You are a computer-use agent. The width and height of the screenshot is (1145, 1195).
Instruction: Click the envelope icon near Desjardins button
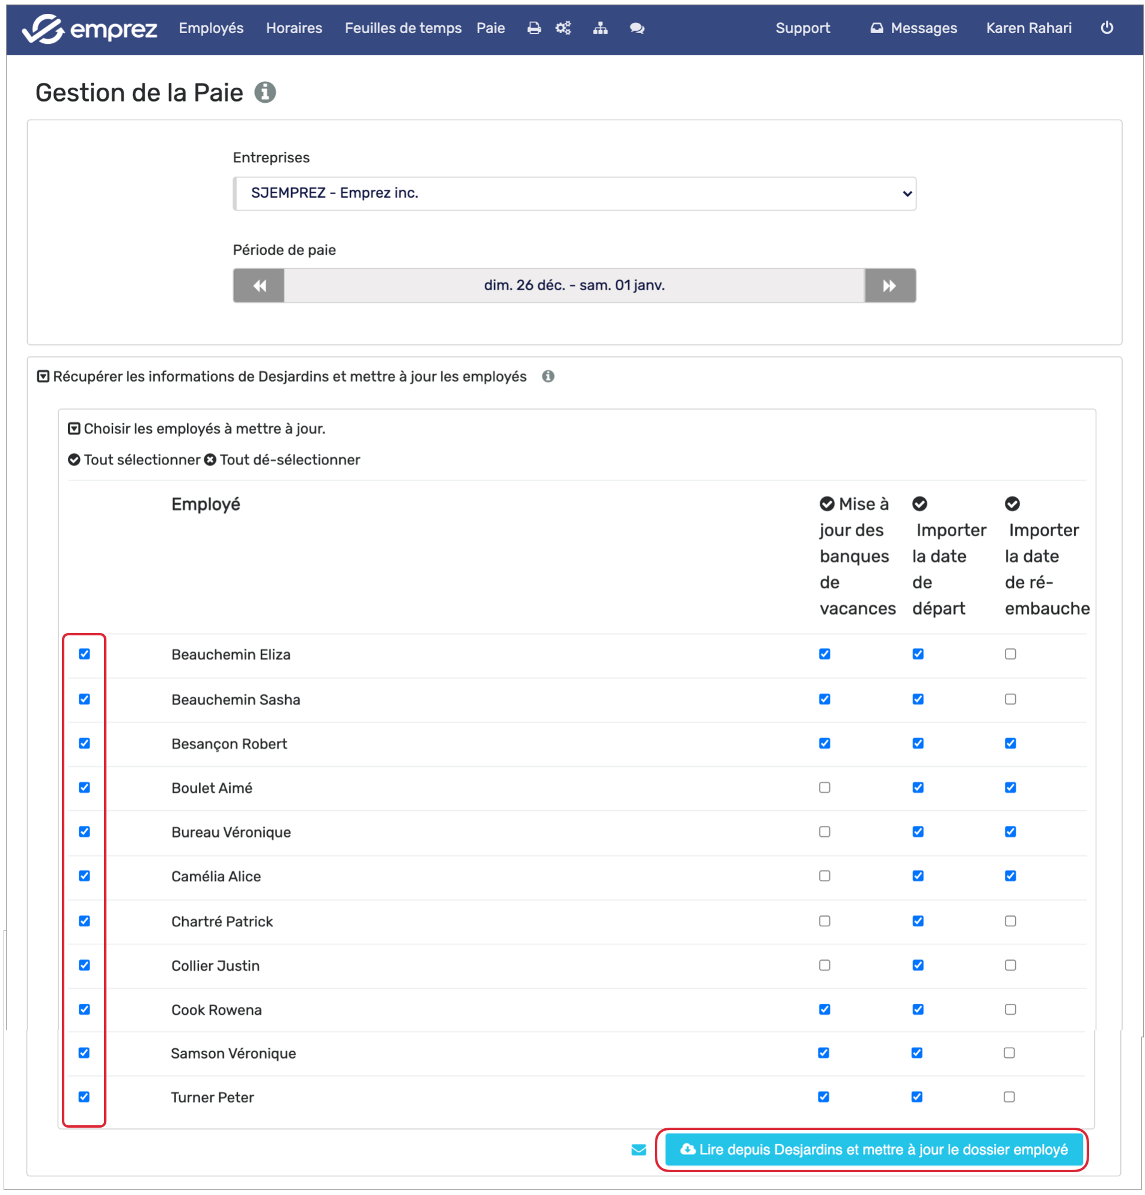point(638,1150)
